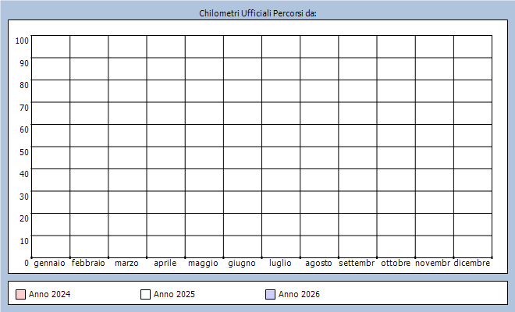Select the dicembre label on x-axis

click(x=472, y=264)
